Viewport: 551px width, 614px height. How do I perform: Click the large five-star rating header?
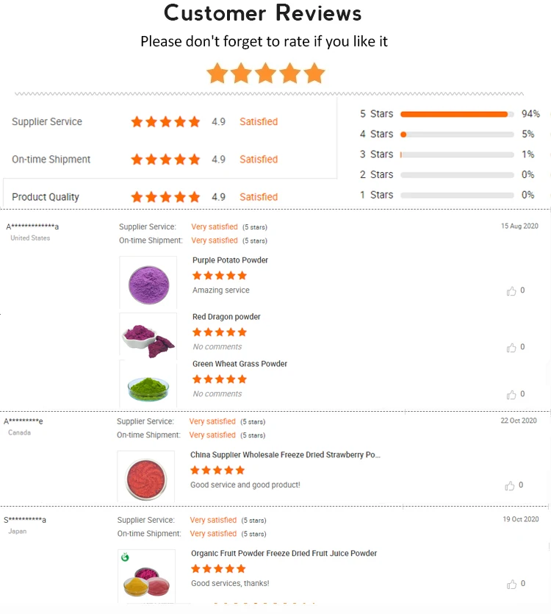click(266, 74)
